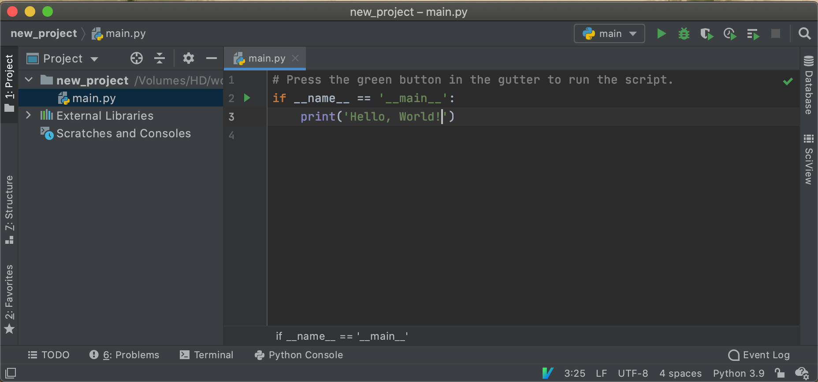Expand External Libraries node

pos(29,115)
